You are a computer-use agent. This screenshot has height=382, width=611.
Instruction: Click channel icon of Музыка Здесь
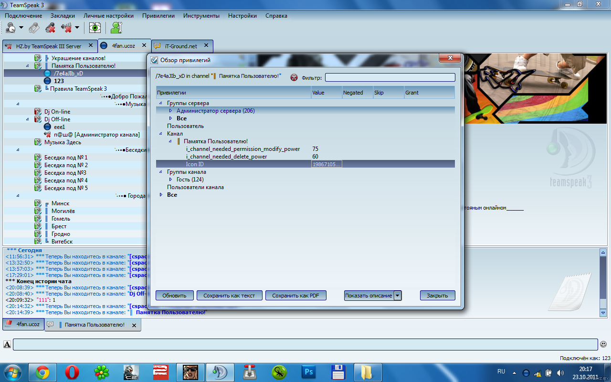tap(38, 142)
